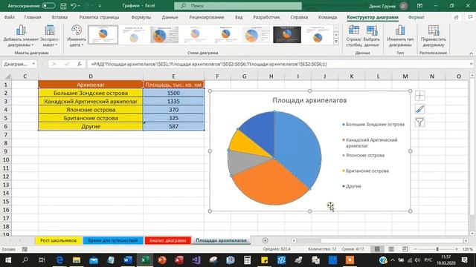Expand the formula bar arrow

(471, 64)
